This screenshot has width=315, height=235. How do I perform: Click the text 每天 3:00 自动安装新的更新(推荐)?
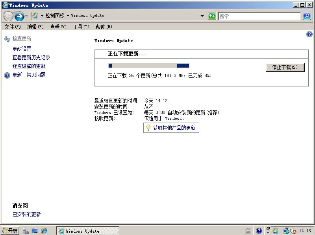point(182,112)
